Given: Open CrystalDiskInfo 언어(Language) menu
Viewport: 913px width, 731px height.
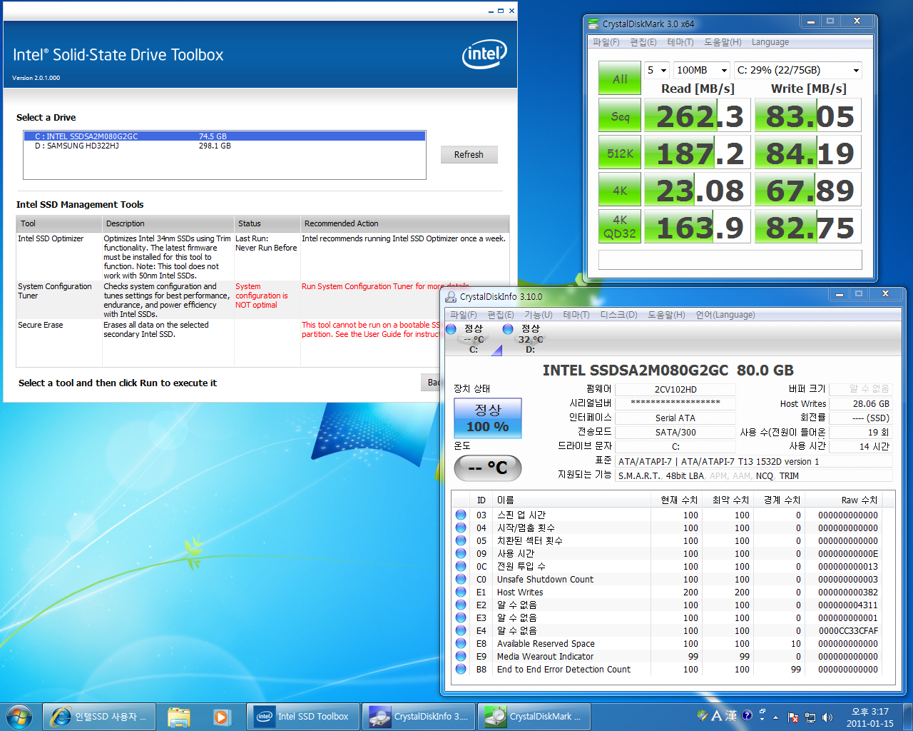Looking at the screenshot, I should tap(725, 315).
